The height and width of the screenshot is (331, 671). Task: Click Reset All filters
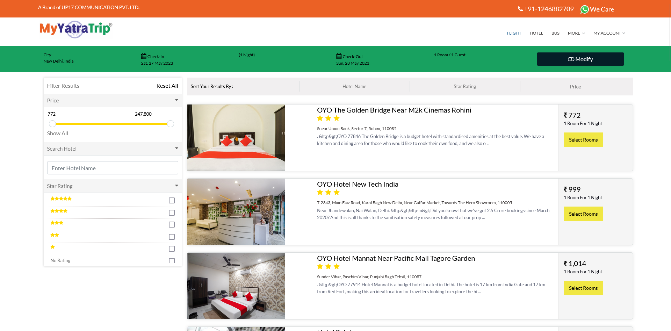(167, 86)
